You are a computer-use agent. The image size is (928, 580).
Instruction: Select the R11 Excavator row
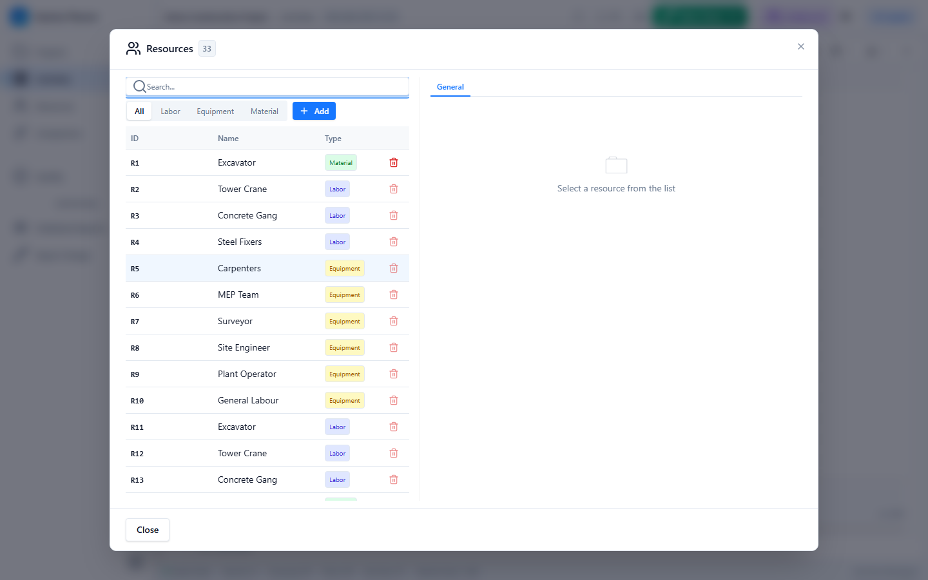tap(267, 427)
